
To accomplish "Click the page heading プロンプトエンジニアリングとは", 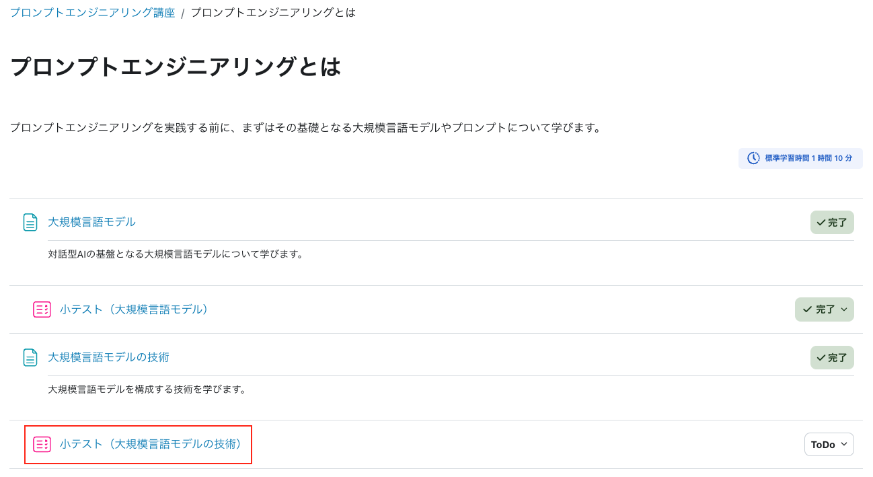I will point(176,67).
